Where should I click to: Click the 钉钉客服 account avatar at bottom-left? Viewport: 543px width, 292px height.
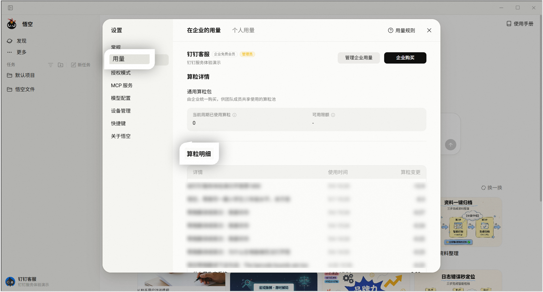click(10, 281)
